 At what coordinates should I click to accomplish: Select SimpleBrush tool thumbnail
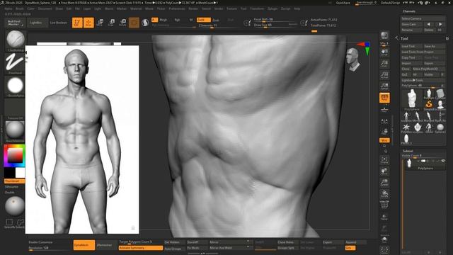(429, 104)
